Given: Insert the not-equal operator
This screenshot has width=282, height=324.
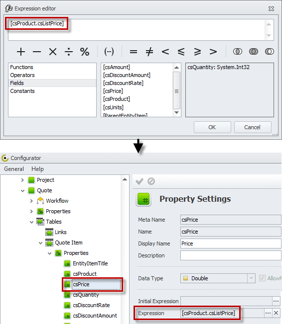Looking at the screenshot, I should tap(149, 52).
